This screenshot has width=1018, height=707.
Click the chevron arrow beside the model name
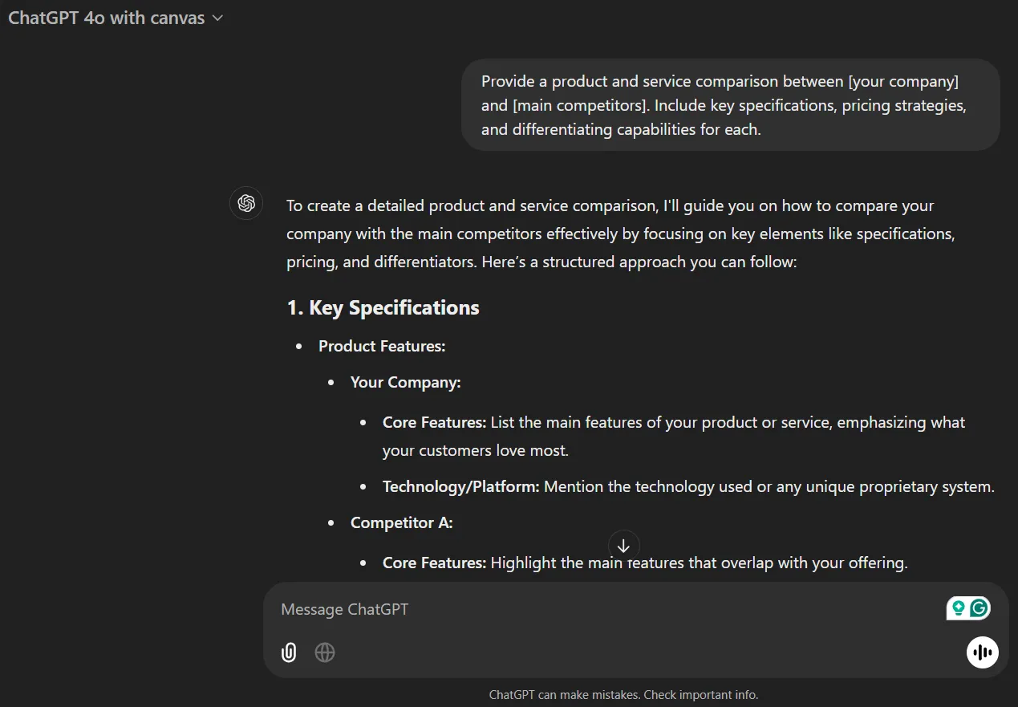click(217, 18)
